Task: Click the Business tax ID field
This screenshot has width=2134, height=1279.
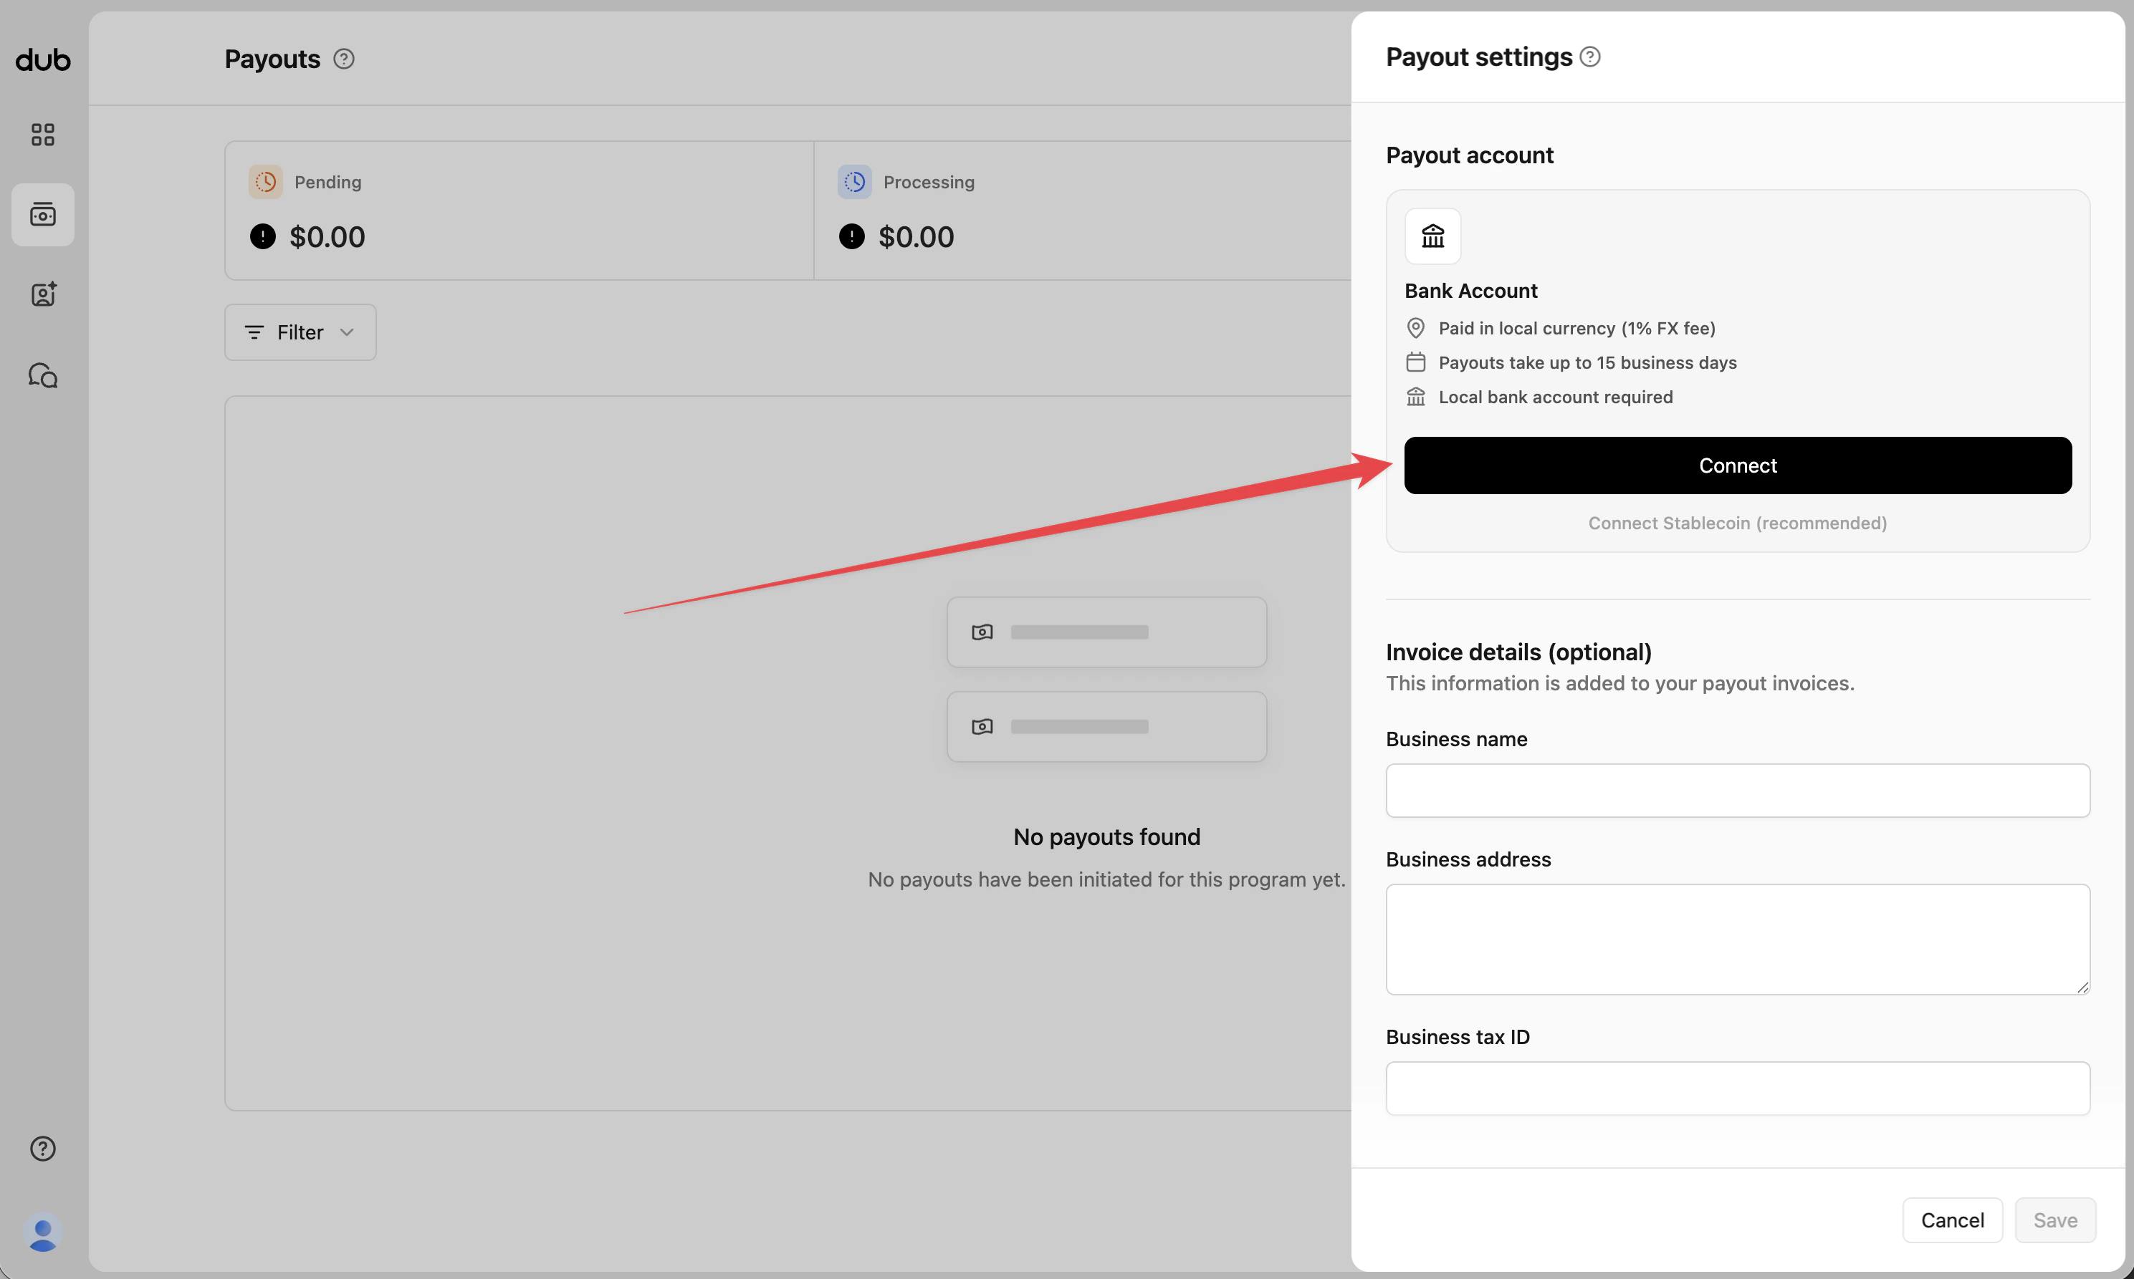Action: coord(1736,1088)
